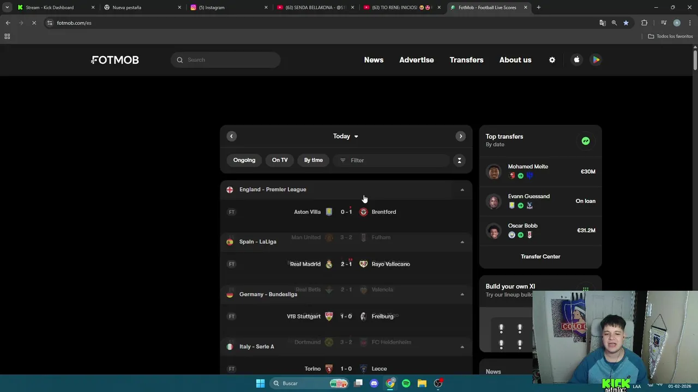This screenshot has height=392, width=698.
Task: Collapse Spain - LaLiga section
Action: click(x=462, y=242)
